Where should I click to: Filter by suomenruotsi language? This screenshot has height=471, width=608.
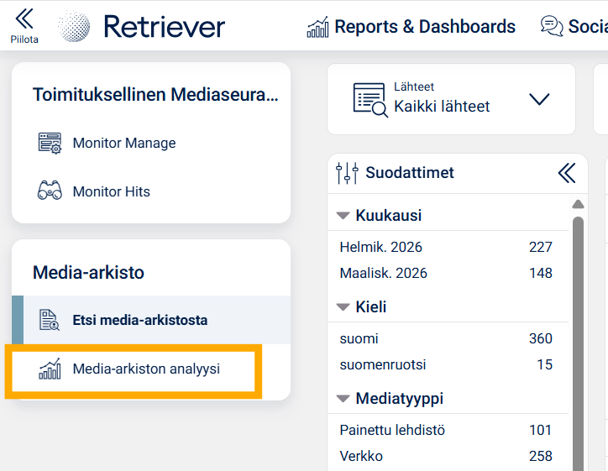pos(381,364)
